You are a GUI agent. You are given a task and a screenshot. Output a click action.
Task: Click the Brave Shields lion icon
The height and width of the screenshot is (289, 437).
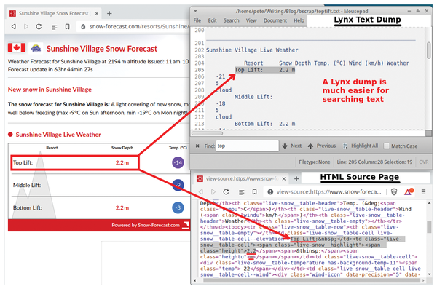394,191
